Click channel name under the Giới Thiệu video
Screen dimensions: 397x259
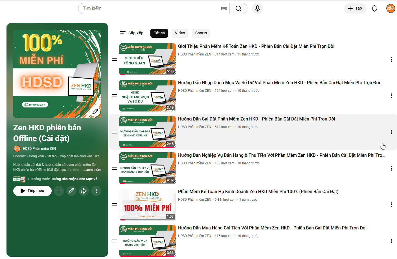click(x=194, y=54)
